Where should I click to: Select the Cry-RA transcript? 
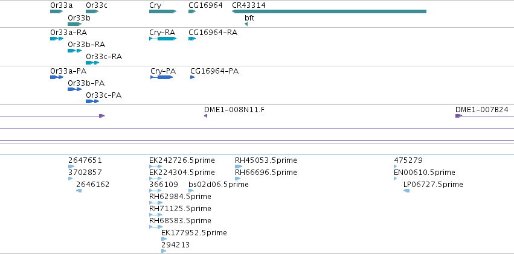pos(163,39)
